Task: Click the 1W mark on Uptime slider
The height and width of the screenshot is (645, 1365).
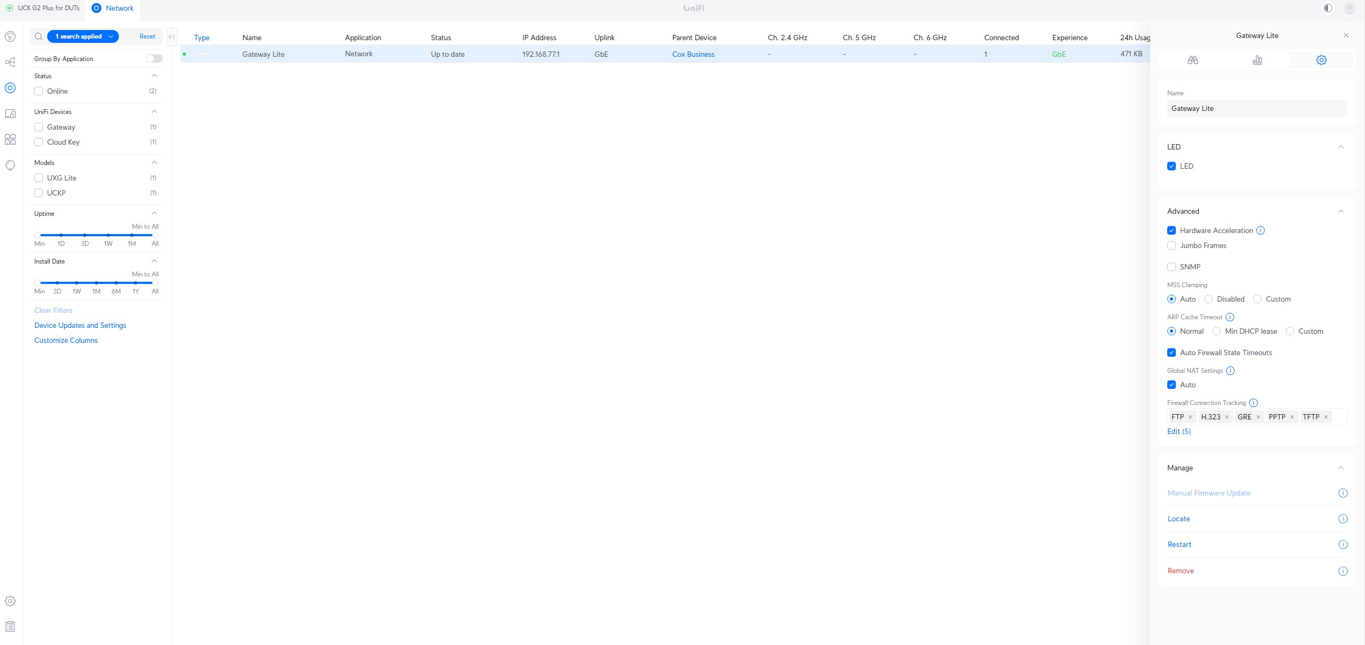Action: [x=108, y=235]
